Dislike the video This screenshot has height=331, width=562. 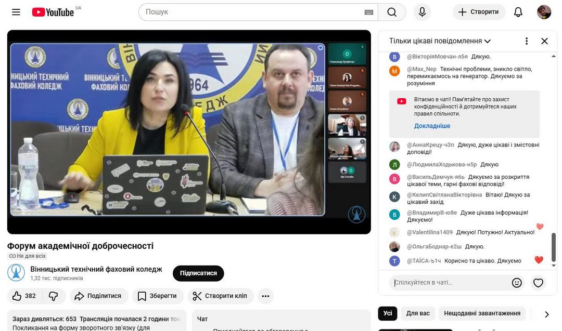coord(54,296)
